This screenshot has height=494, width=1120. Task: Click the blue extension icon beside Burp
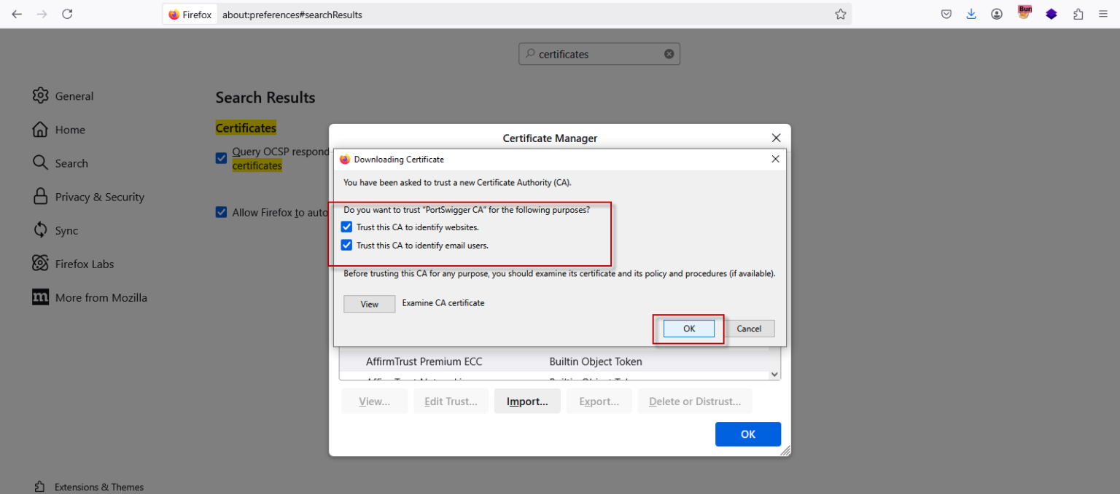pos(1051,14)
